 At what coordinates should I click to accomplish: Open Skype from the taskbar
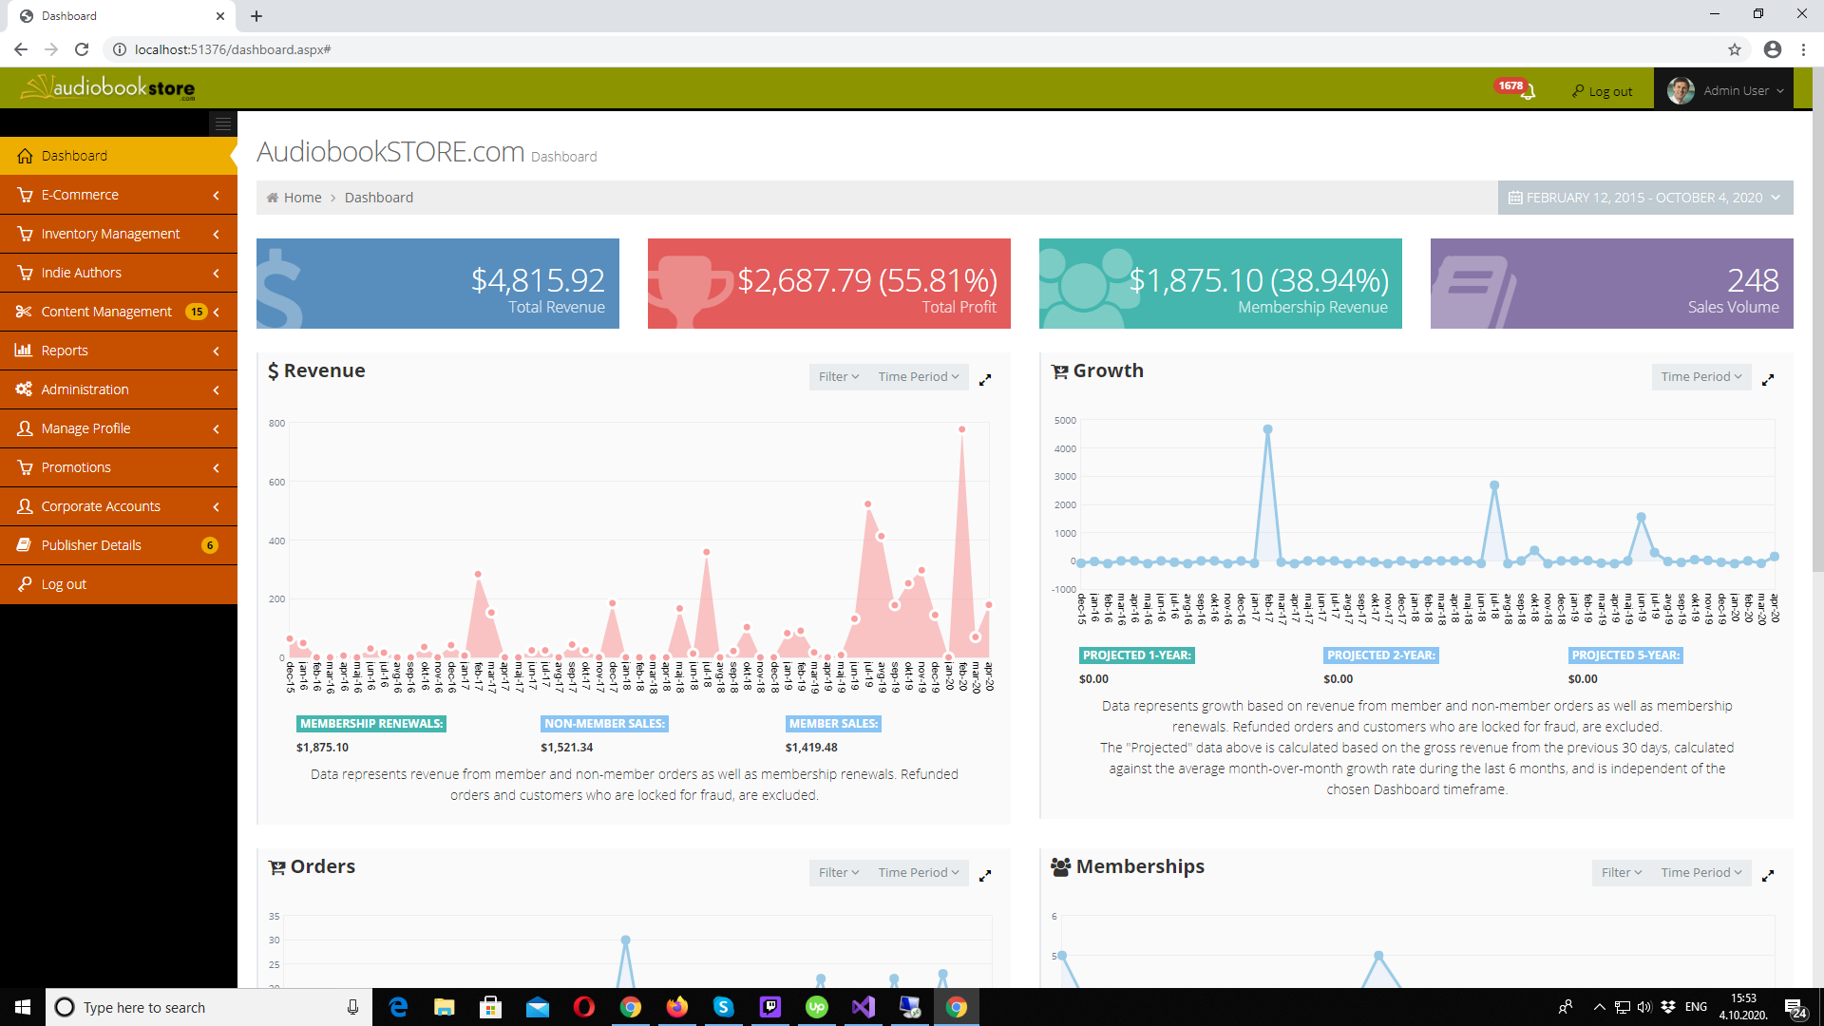coord(724,1007)
